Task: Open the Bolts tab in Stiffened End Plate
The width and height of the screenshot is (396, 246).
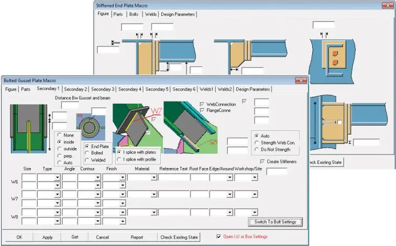Action: click(134, 14)
